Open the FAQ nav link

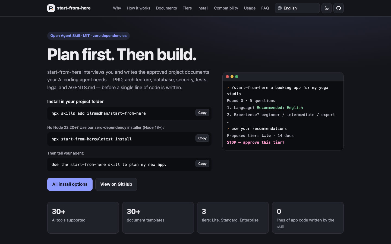coord(265,8)
